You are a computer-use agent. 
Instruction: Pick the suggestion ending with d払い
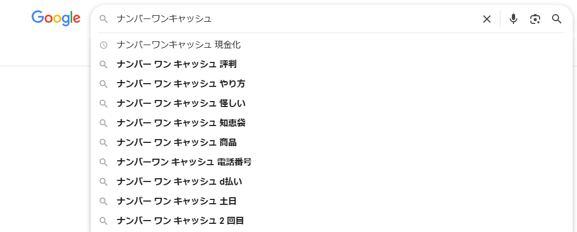pyautogui.click(x=179, y=181)
